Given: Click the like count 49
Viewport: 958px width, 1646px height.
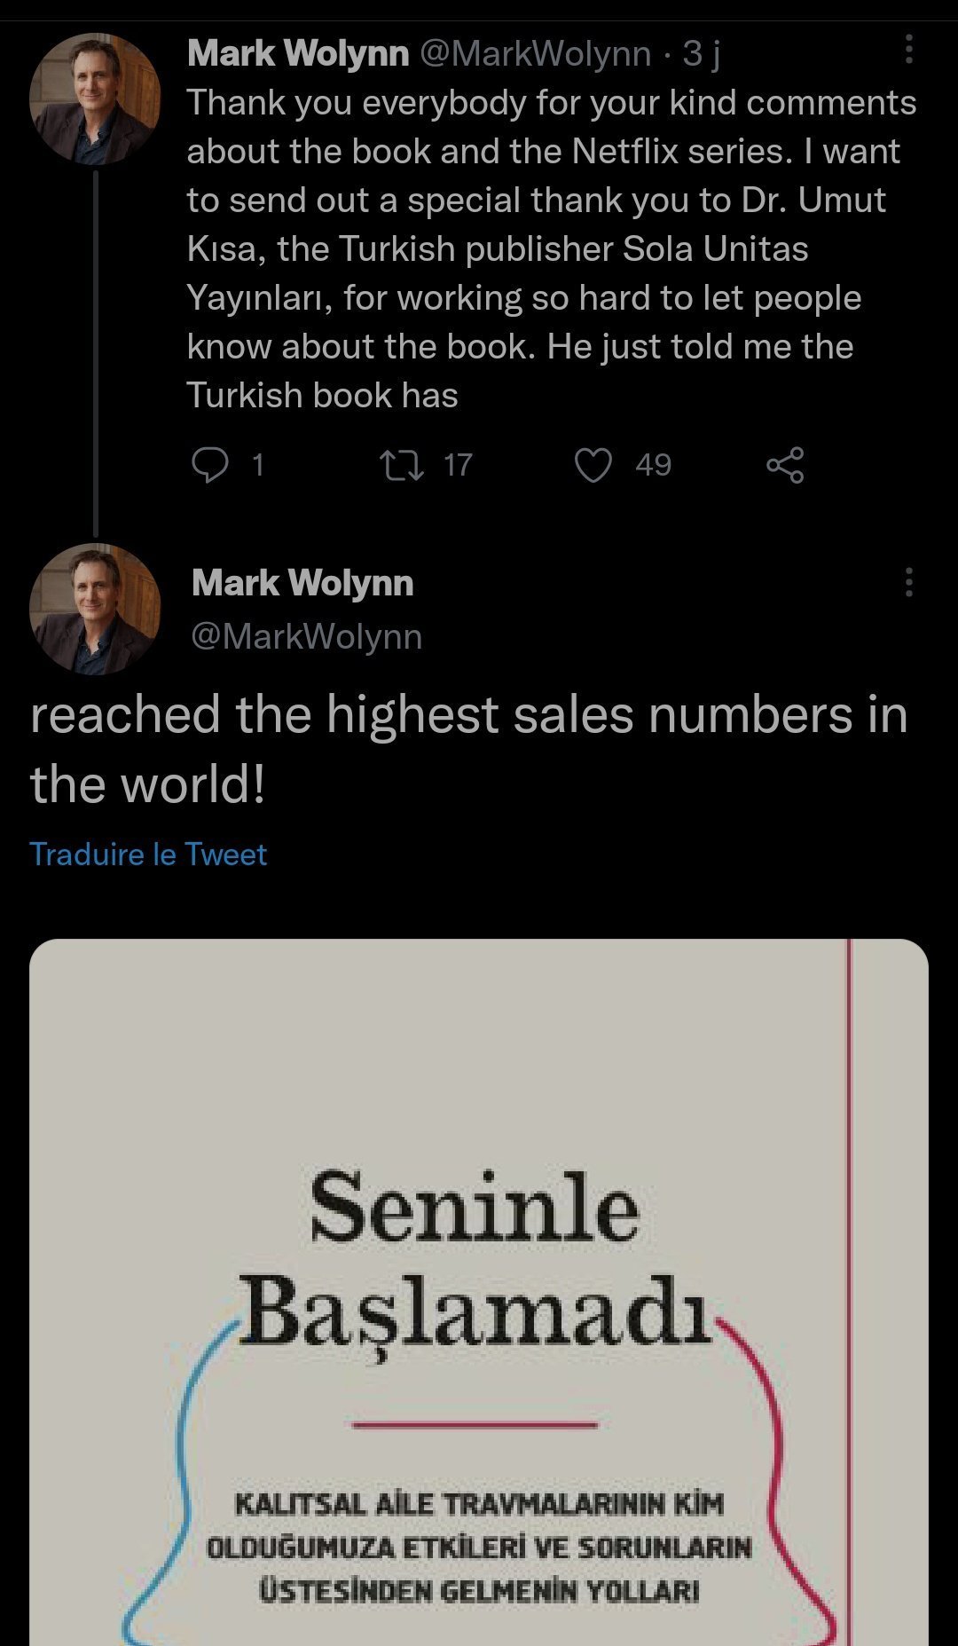Looking at the screenshot, I should tap(653, 465).
